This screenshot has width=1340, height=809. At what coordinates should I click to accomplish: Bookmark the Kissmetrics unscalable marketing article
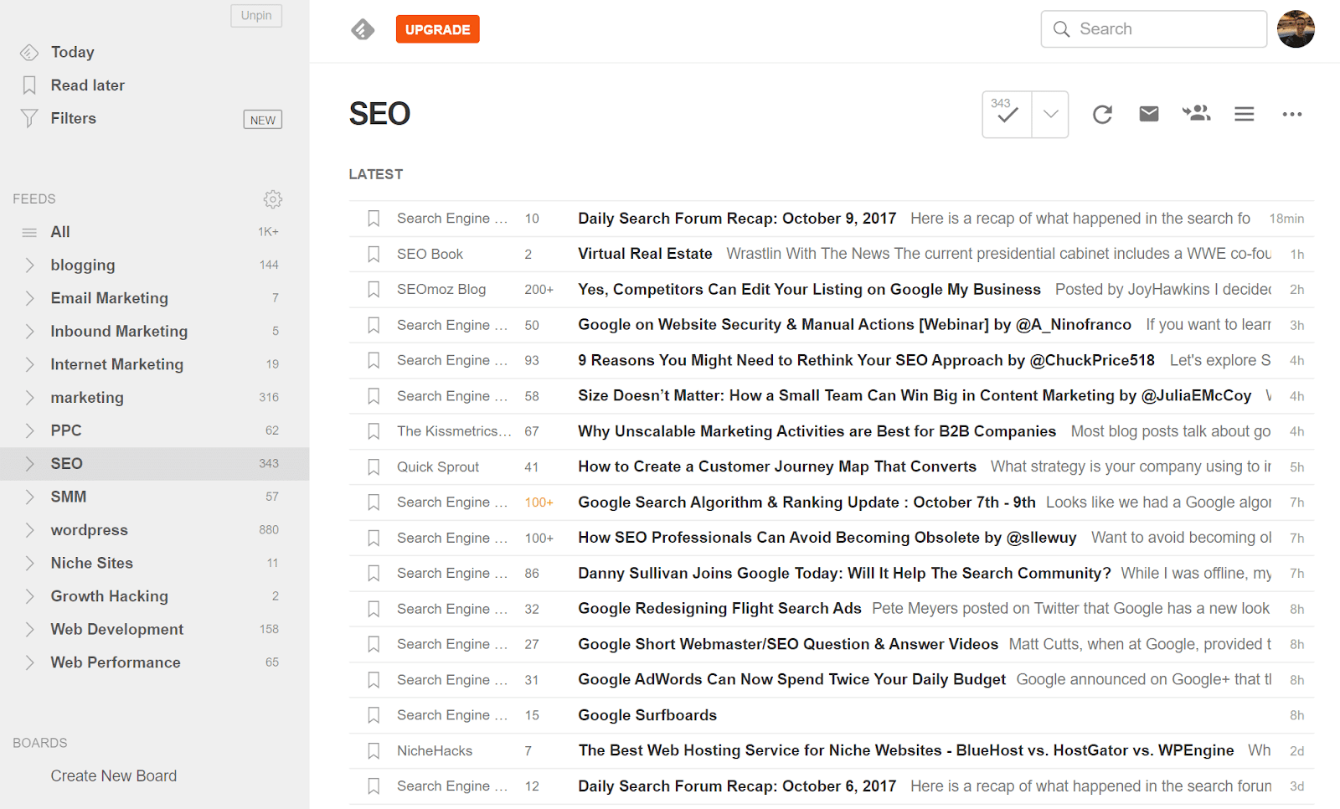[374, 431]
